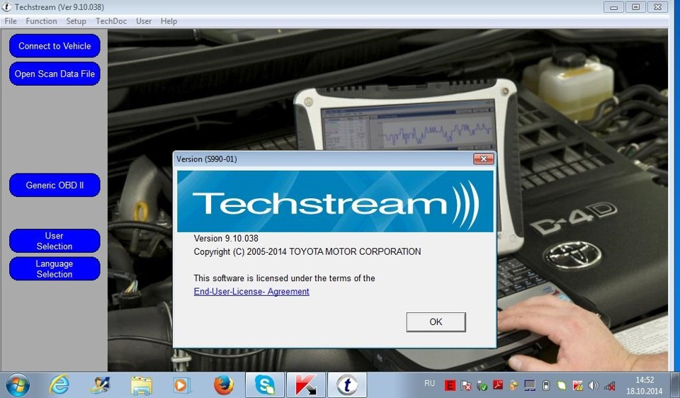This screenshot has width=680, height=398.
Task: Open Scan Data File
Action: pyautogui.click(x=55, y=74)
